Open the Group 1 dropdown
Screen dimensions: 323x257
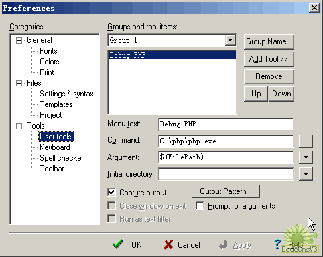[x=230, y=40]
